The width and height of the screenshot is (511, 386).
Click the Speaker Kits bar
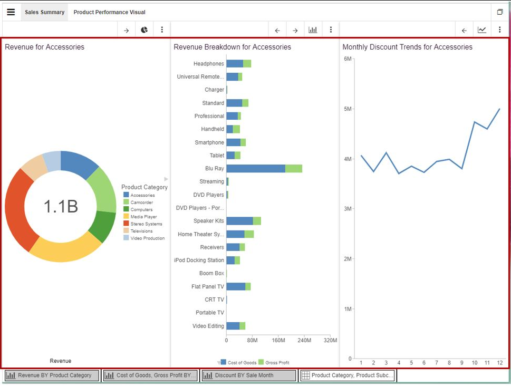coord(244,221)
